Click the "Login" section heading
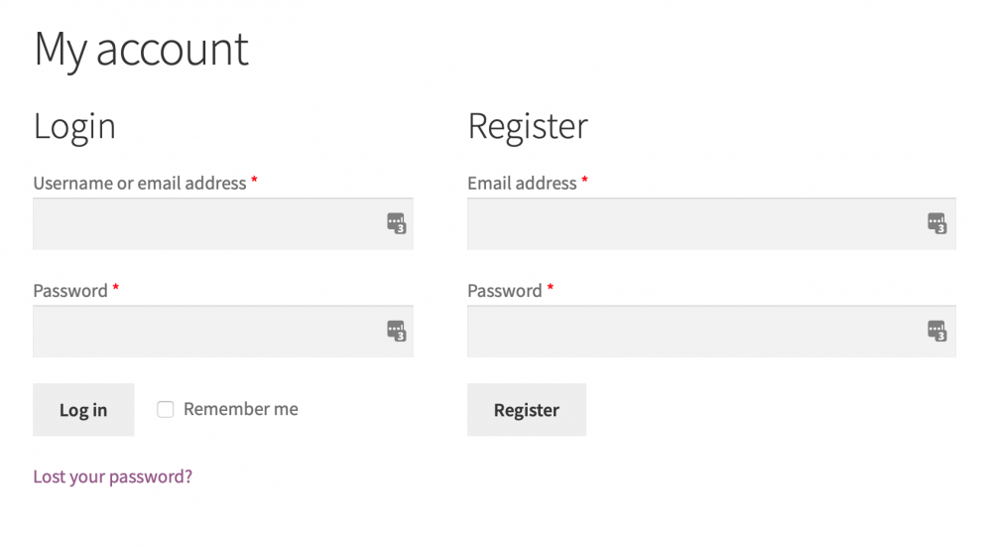The width and height of the screenshot is (992, 548). (x=74, y=126)
